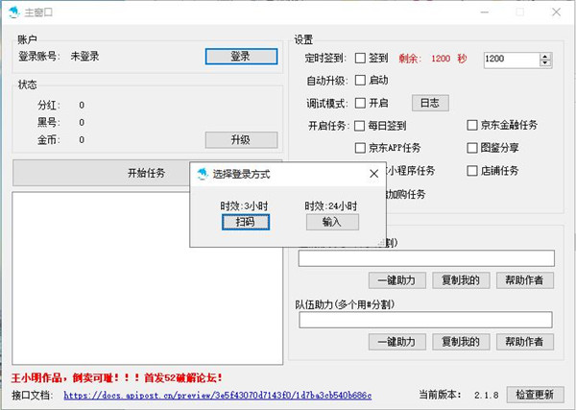Close the 选择登录方式 dialog

373,175
